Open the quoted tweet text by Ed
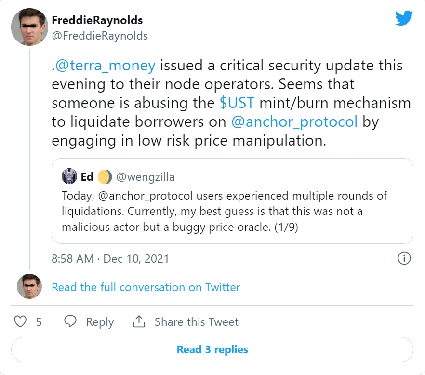 pyautogui.click(x=225, y=212)
